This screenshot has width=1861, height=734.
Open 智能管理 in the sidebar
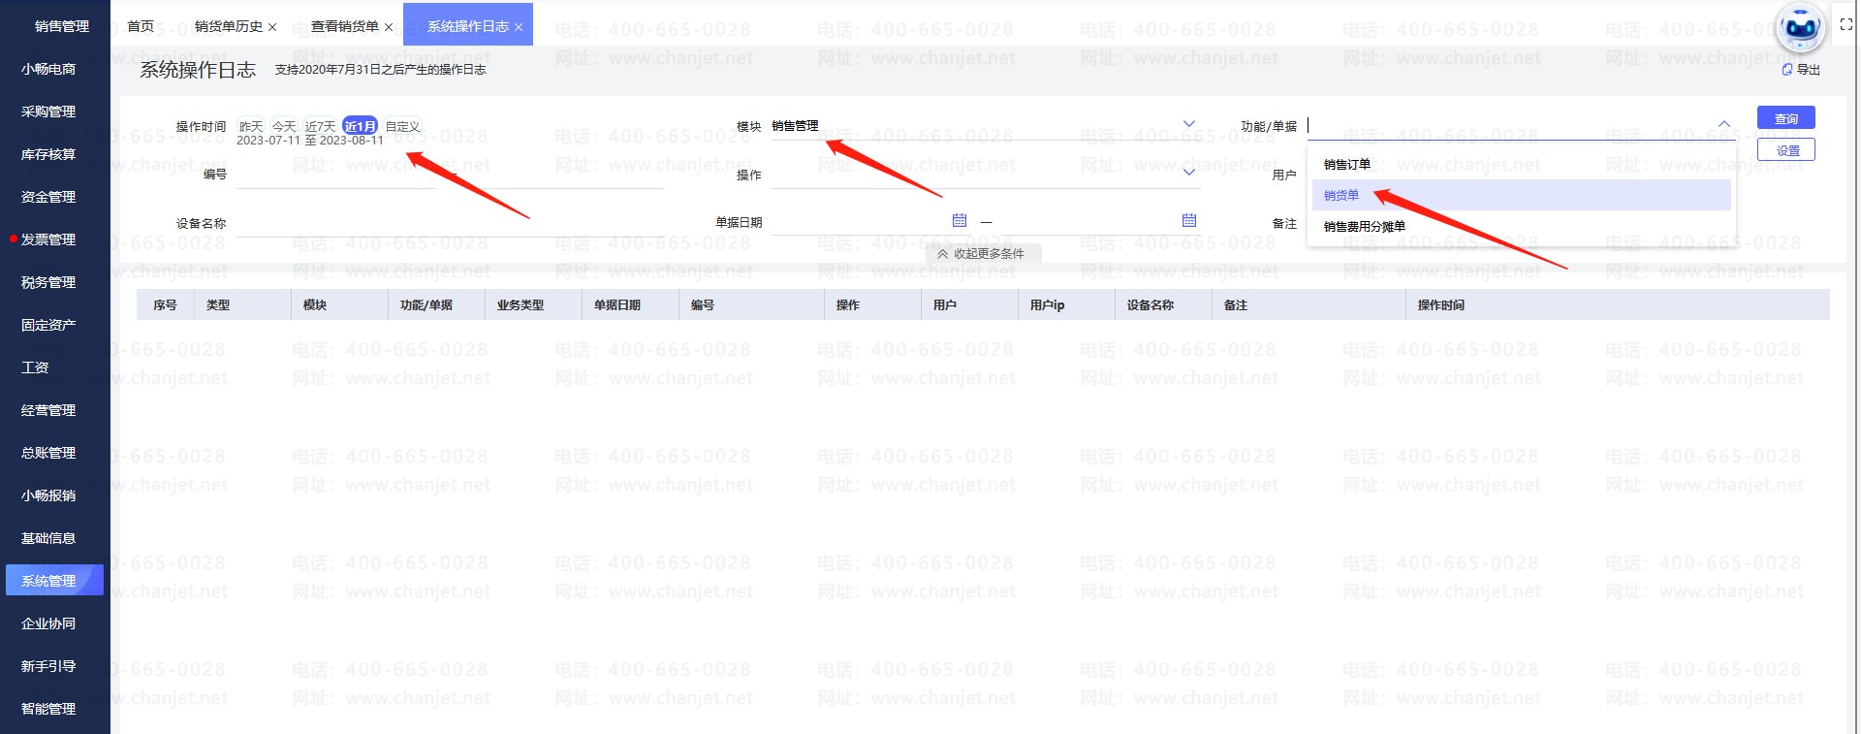click(x=48, y=709)
